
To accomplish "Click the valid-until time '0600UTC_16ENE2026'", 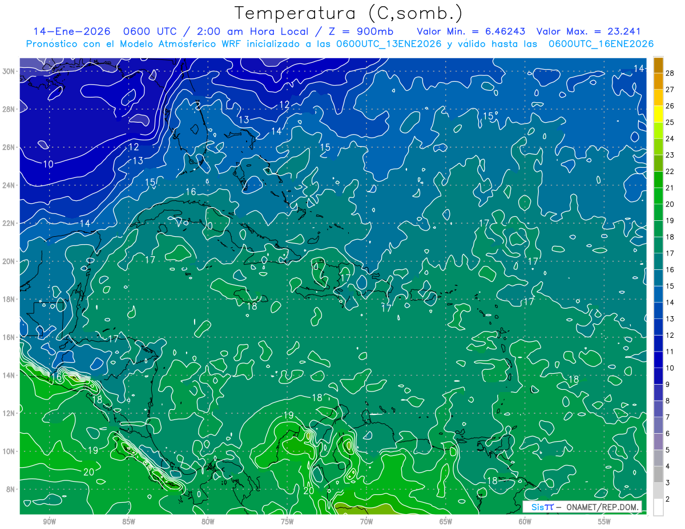I will click(601, 44).
